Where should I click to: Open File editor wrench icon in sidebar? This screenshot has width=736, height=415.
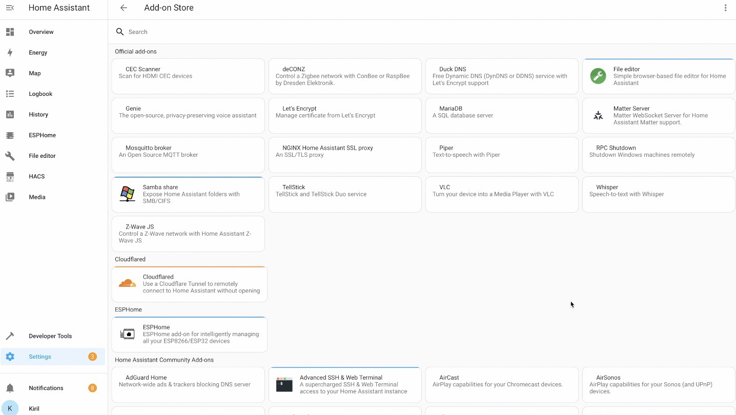pos(10,156)
